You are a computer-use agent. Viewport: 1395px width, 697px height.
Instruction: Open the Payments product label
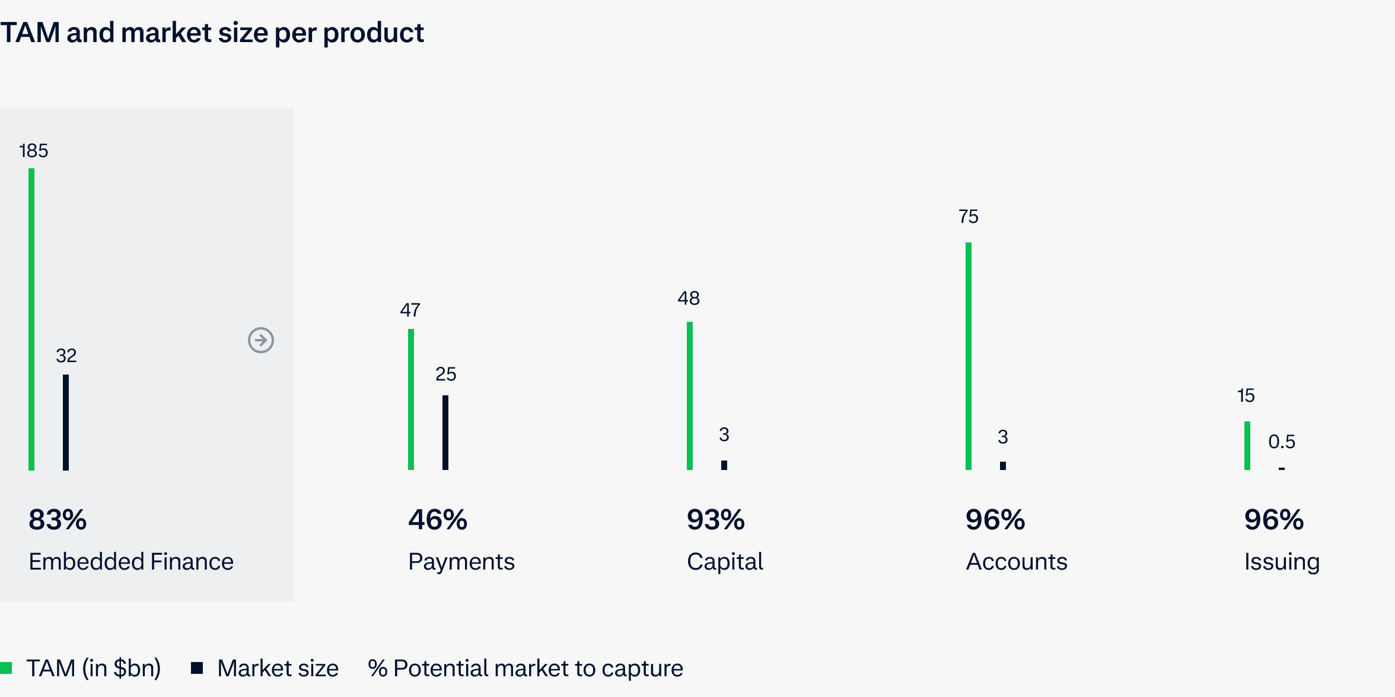(x=461, y=561)
